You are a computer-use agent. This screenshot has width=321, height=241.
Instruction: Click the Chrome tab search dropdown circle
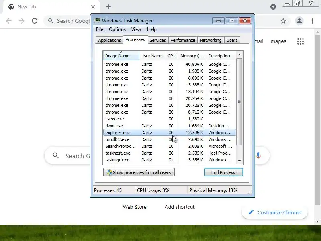(273, 7)
